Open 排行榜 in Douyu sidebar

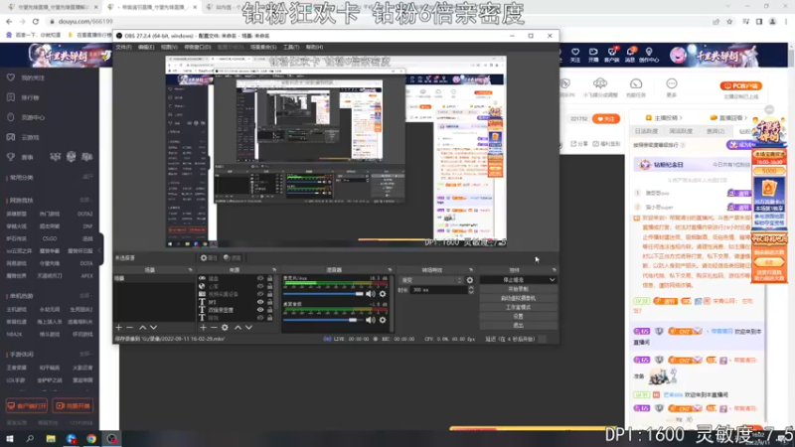pyautogui.click(x=31, y=97)
